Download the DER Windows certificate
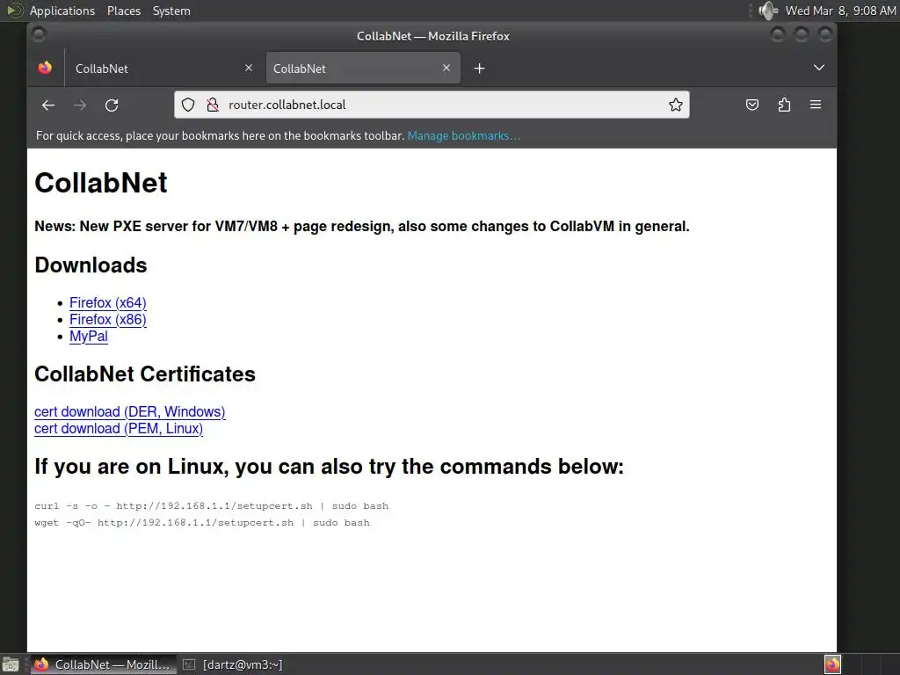900x675 pixels. click(130, 411)
